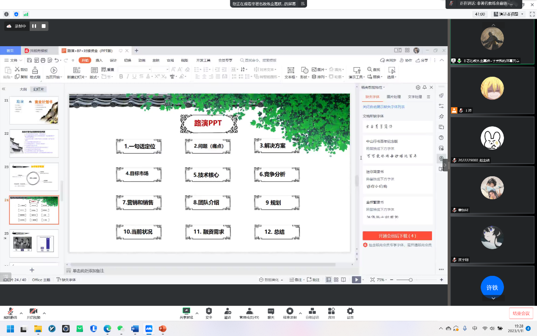Click 开通会员后下载 button

point(397,236)
